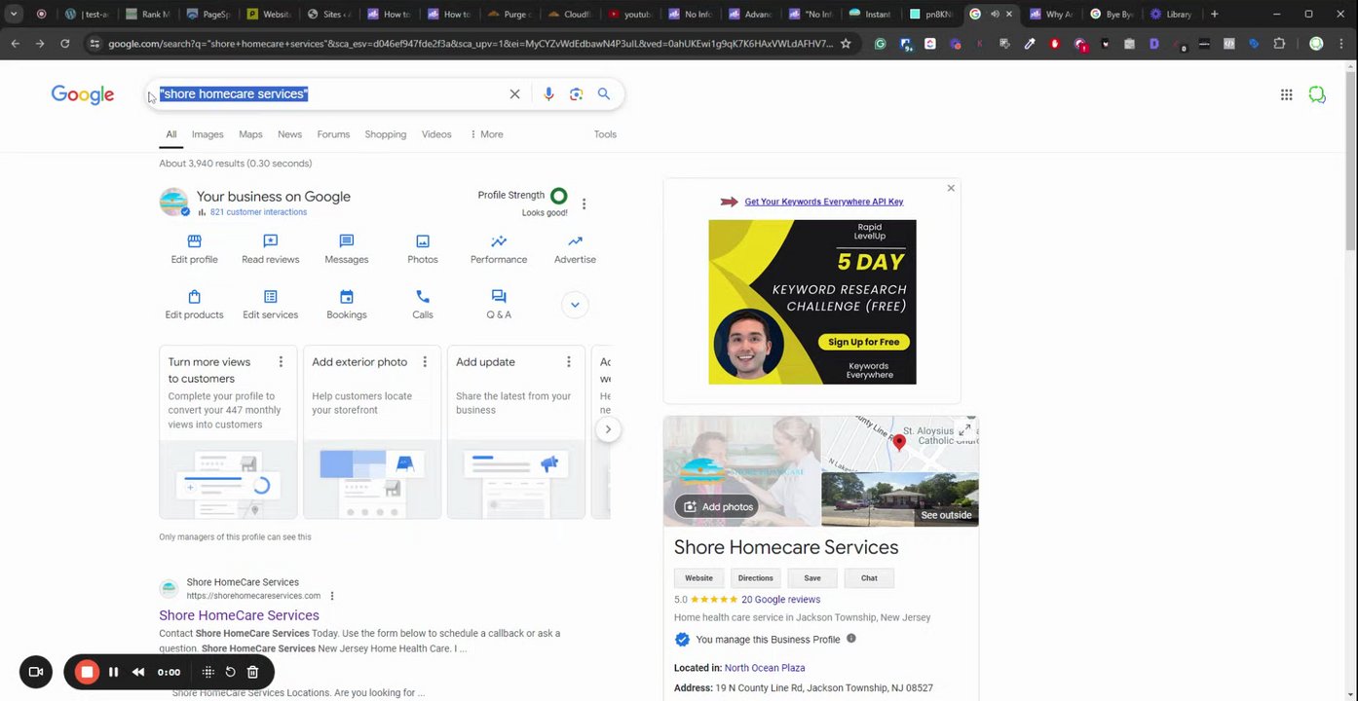The width and height of the screenshot is (1358, 701).
Task: Open 'See outside' street view thumbnail
Action: (900, 499)
